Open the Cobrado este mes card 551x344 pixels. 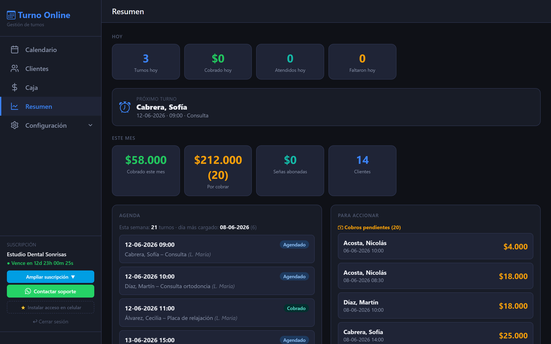click(146, 171)
